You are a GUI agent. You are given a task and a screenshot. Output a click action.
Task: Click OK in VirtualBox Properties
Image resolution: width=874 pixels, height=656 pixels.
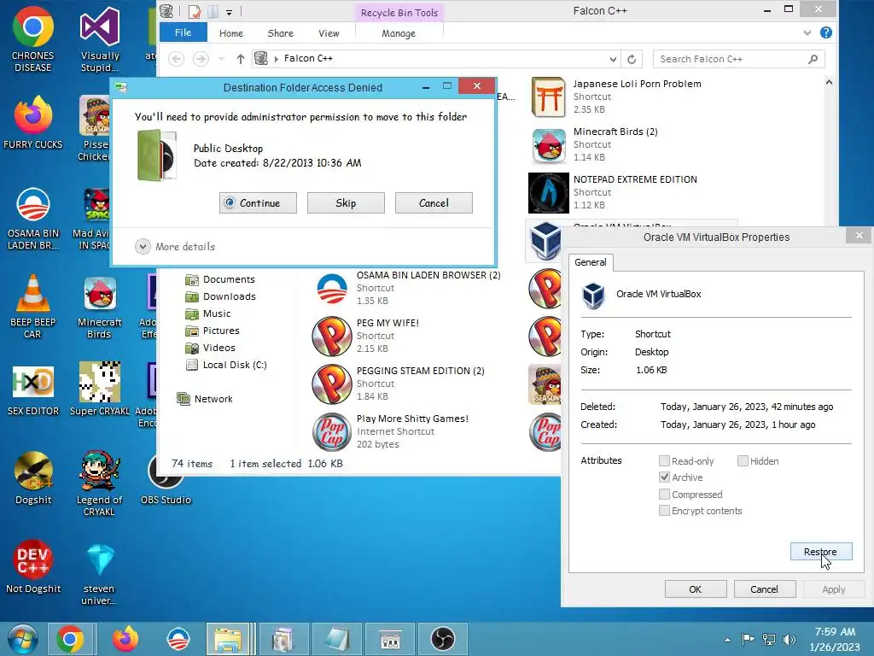pos(695,589)
